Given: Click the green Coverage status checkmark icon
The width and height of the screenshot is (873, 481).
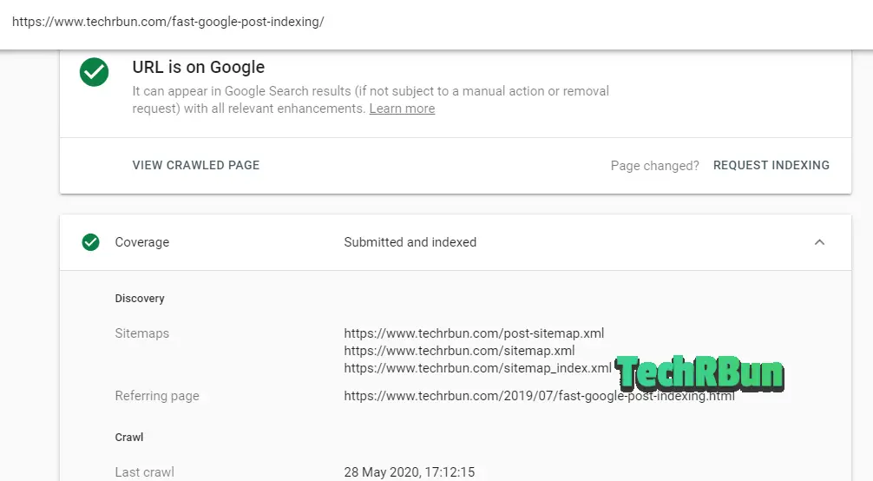Looking at the screenshot, I should coord(91,242).
